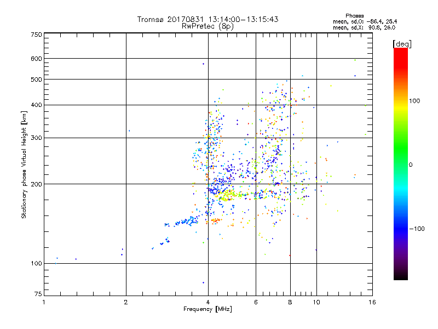Screen dimensions: 438x329
Task: Click the '2' x-axis tick label
Action: (x=126, y=302)
